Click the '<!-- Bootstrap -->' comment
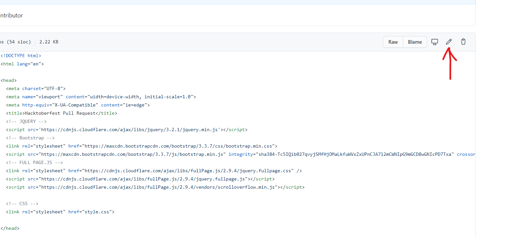 [30, 138]
